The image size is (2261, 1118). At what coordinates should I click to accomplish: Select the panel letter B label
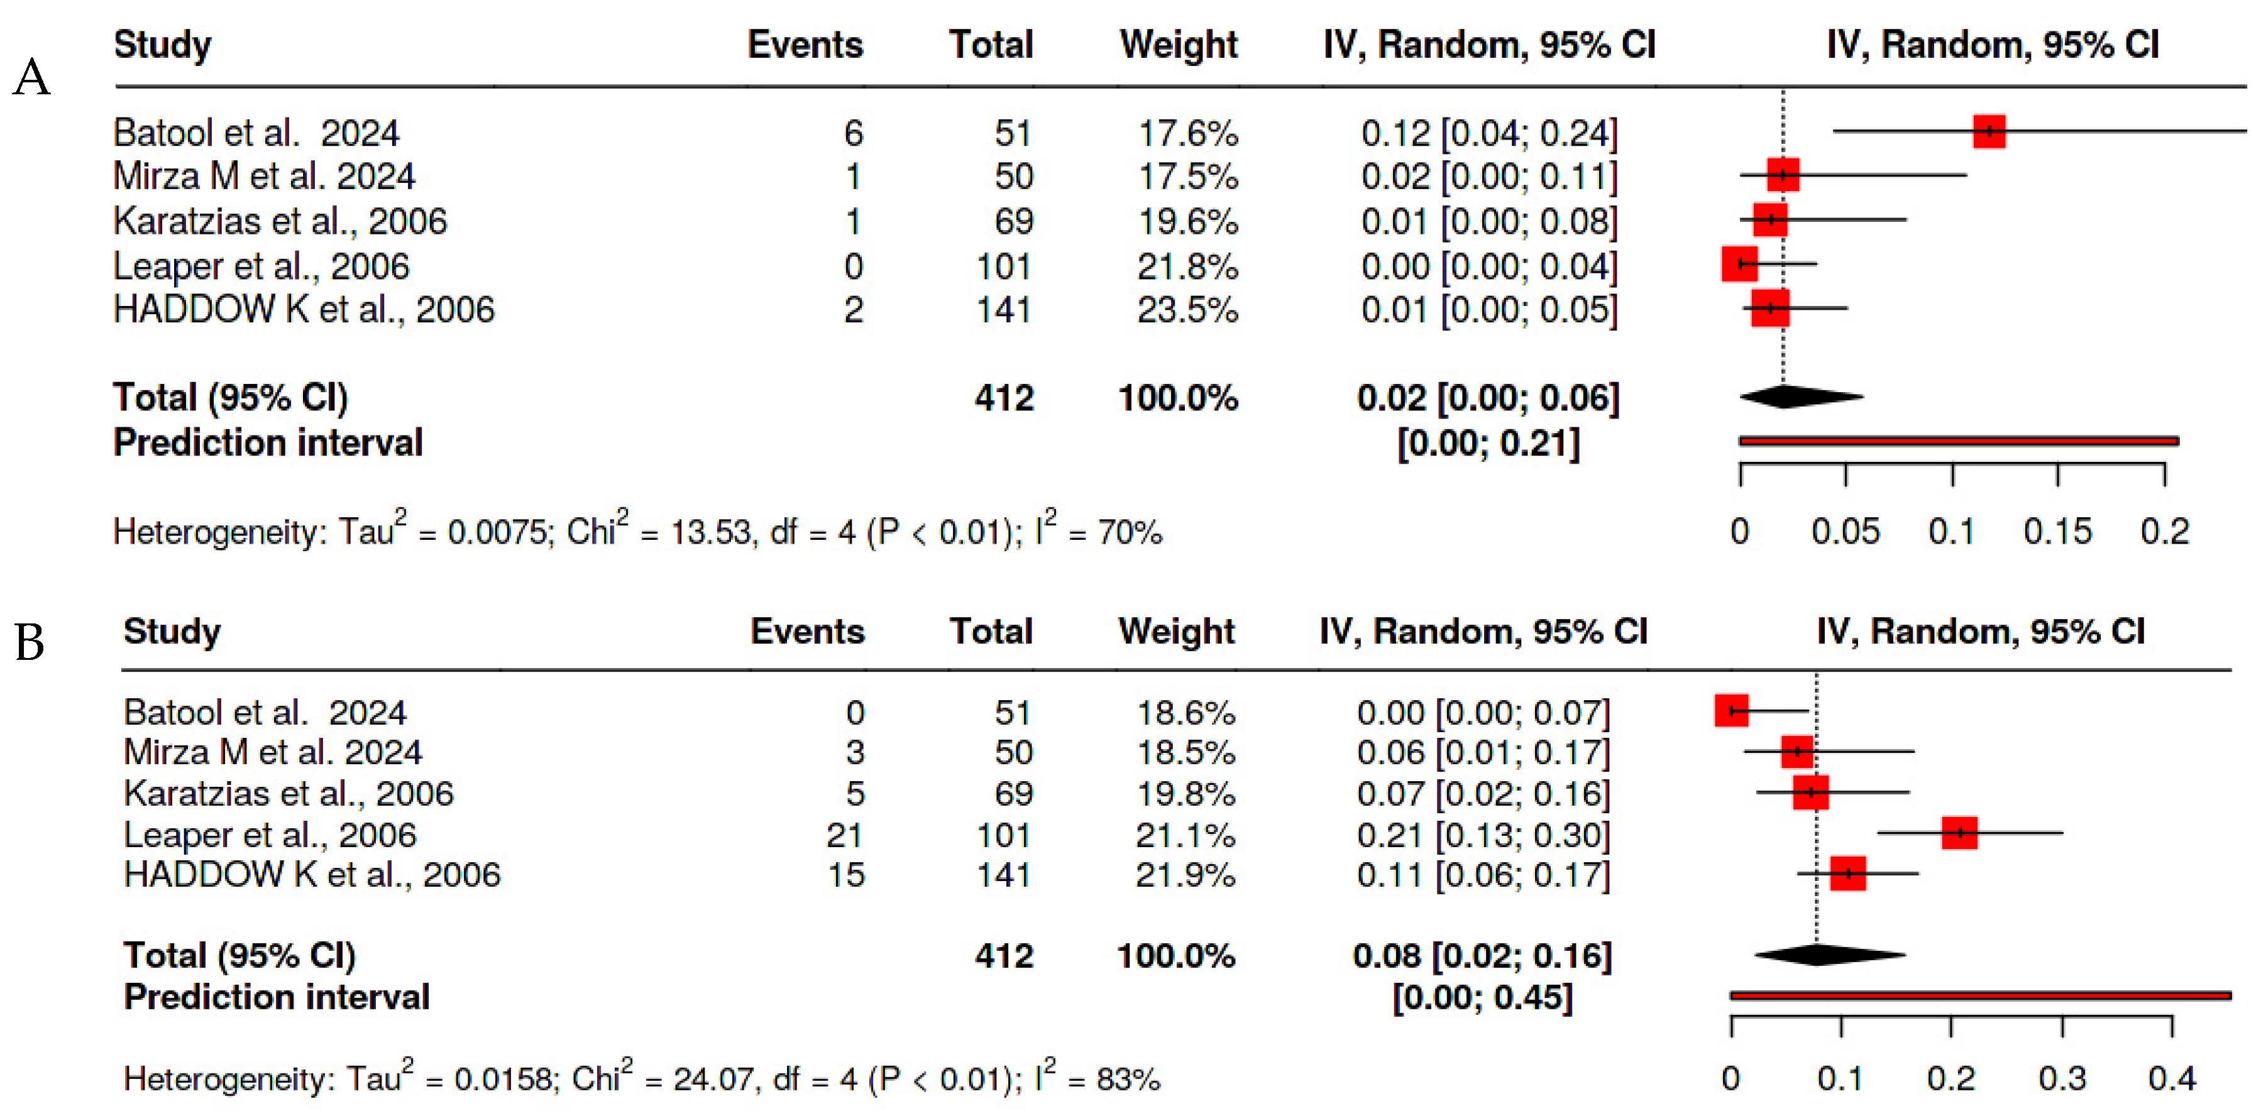point(29,642)
